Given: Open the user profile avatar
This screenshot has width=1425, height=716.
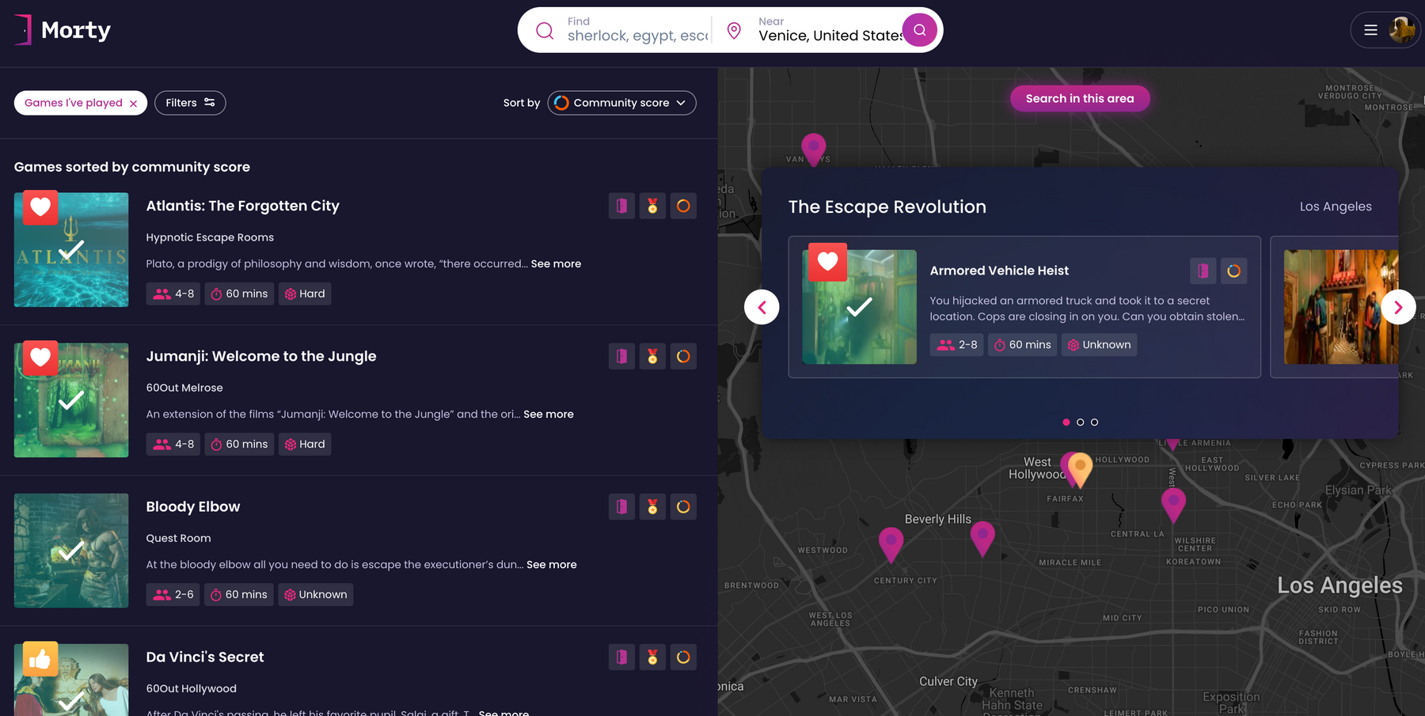Looking at the screenshot, I should tap(1402, 30).
